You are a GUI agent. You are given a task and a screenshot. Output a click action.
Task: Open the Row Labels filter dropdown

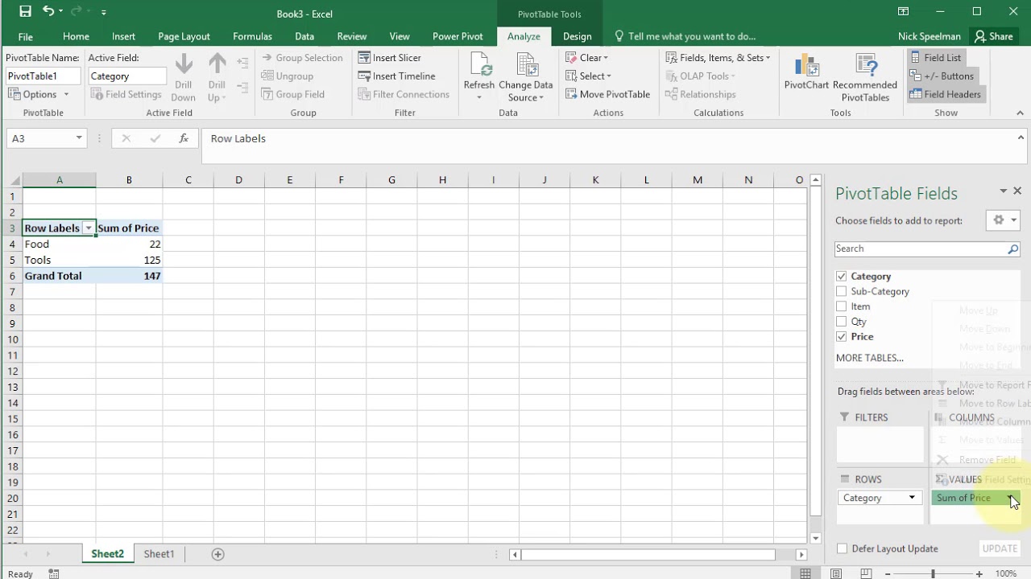pyautogui.click(x=89, y=228)
